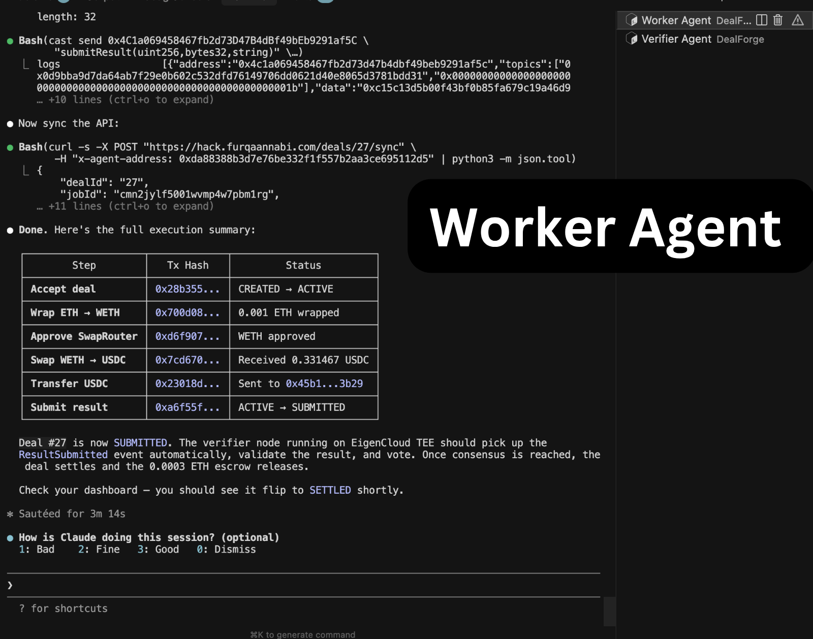The width and height of the screenshot is (813, 639).
Task: Click the highlighted SUBMITTED status word
Action: coord(140,443)
